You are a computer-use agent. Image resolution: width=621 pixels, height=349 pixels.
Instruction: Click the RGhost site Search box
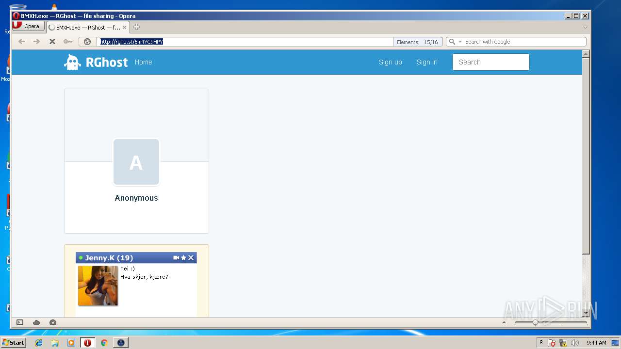coord(491,62)
